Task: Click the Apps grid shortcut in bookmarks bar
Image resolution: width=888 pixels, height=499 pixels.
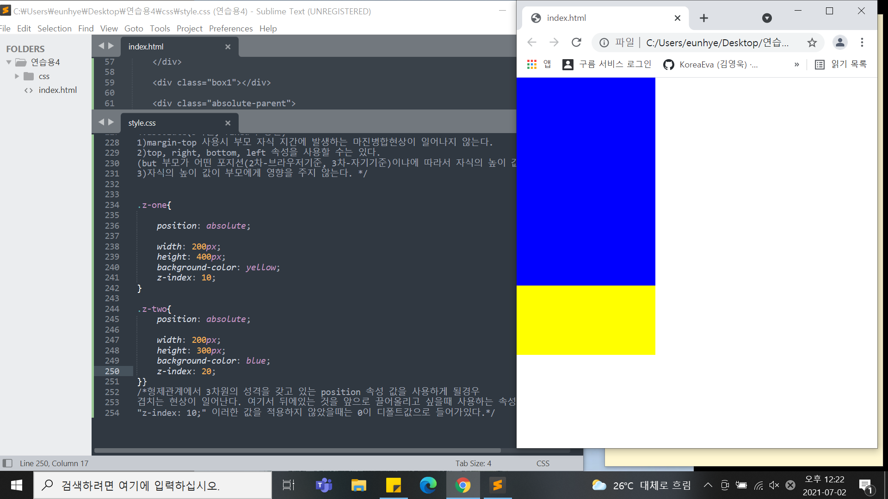Action: [532, 65]
